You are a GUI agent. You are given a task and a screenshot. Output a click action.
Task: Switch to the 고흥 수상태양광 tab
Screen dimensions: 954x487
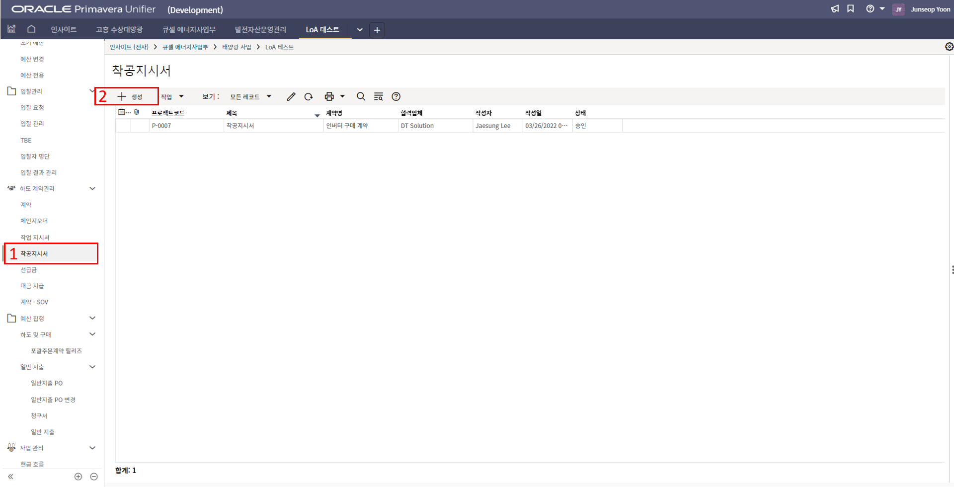[x=119, y=30]
